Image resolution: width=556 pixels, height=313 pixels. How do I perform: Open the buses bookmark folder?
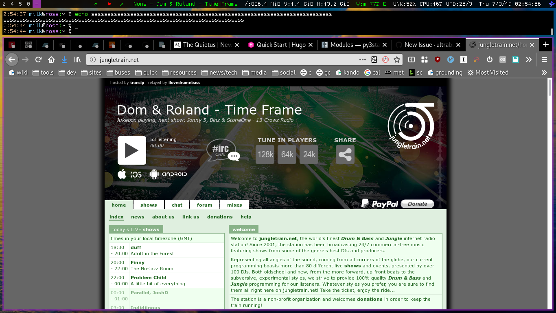coord(118,73)
